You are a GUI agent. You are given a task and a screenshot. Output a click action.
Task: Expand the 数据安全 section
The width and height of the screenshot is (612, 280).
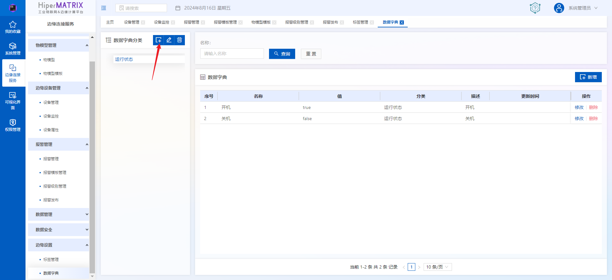coord(58,230)
